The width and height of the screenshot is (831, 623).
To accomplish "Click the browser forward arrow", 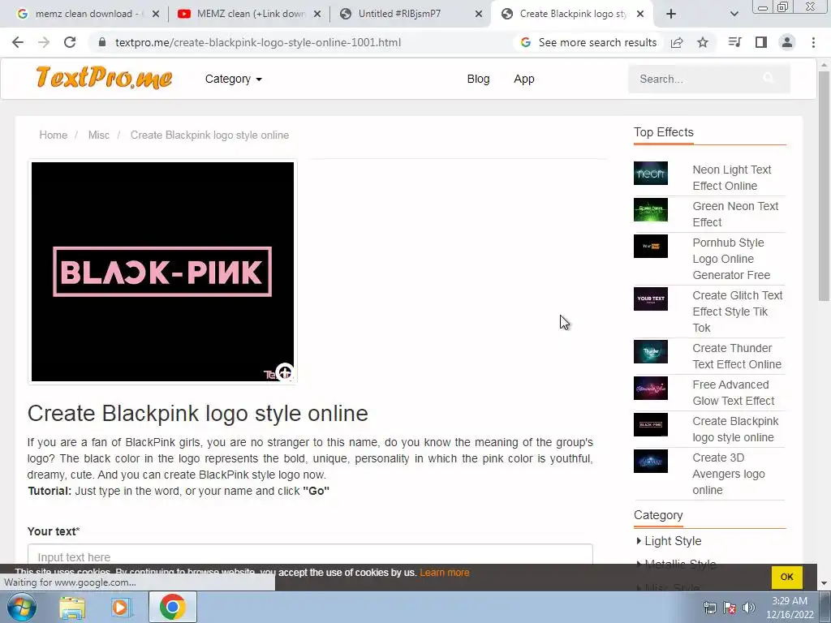I will (44, 42).
